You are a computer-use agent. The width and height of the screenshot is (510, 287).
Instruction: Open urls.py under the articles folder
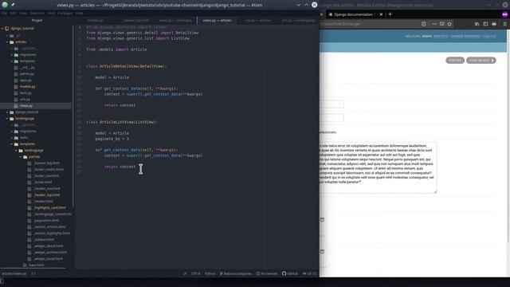click(25, 100)
